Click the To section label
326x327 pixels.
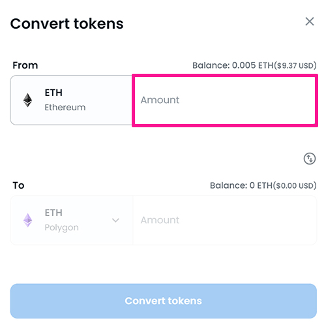(18, 185)
